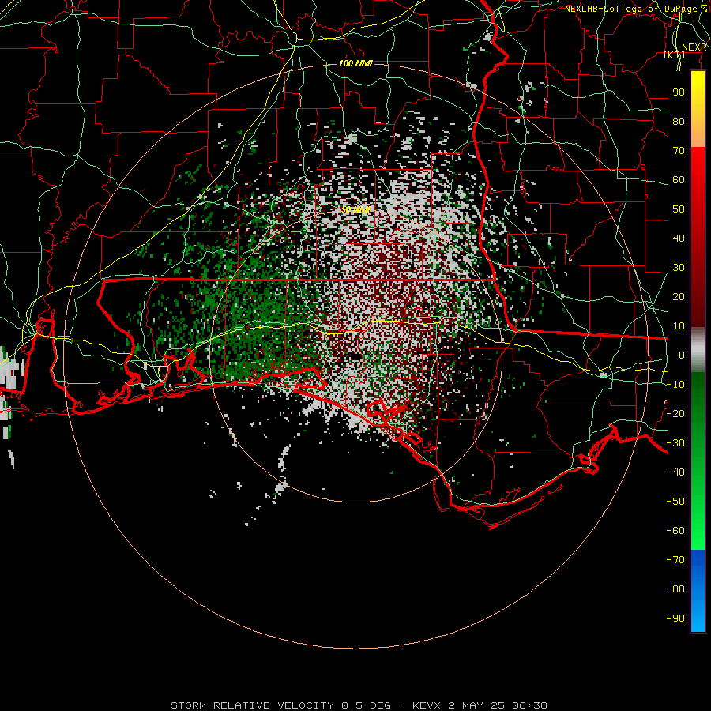711x711 pixels.
Task: Select the -10 value on velocity scale
Action: (675, 385)
